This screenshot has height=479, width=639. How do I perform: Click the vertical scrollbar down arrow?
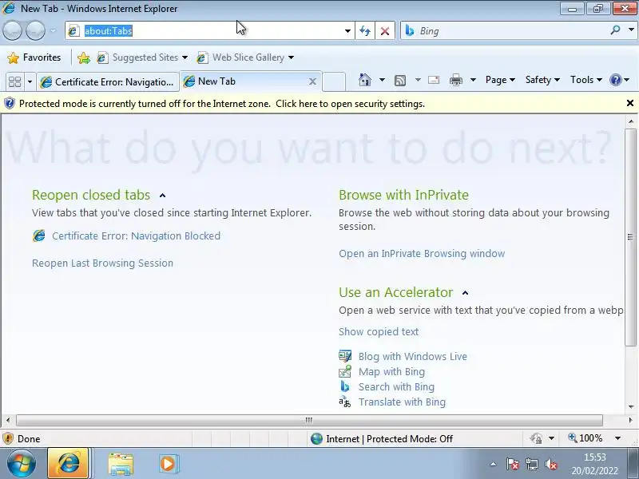pyautogui.click(x=631, y=406)
